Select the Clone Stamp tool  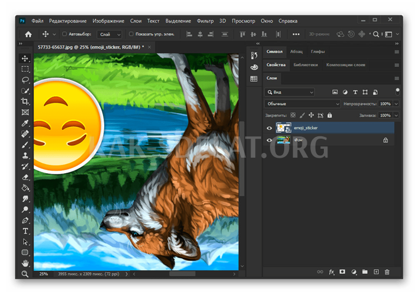(x=25, y=155)
